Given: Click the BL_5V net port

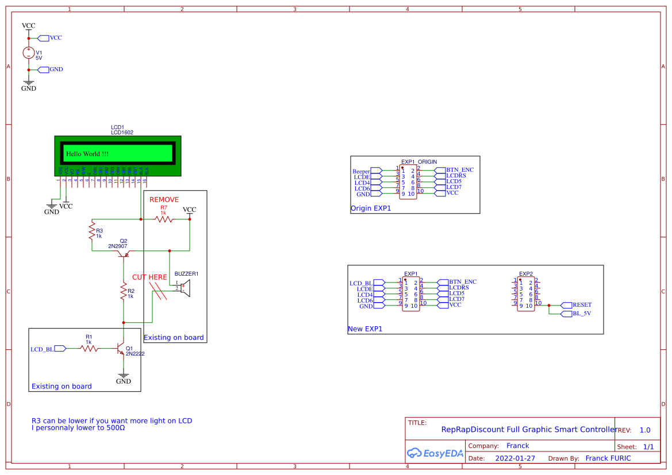Looking at the screenshot, I should (x=566, y=314).
